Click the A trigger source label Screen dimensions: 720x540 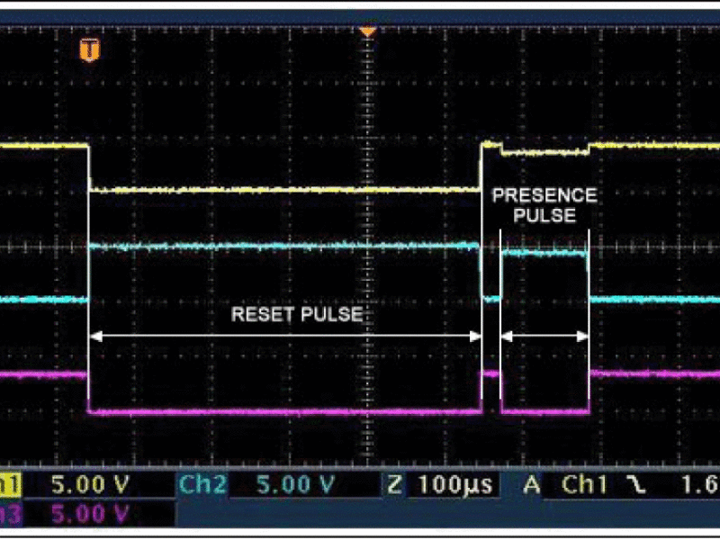click(530, 484)
